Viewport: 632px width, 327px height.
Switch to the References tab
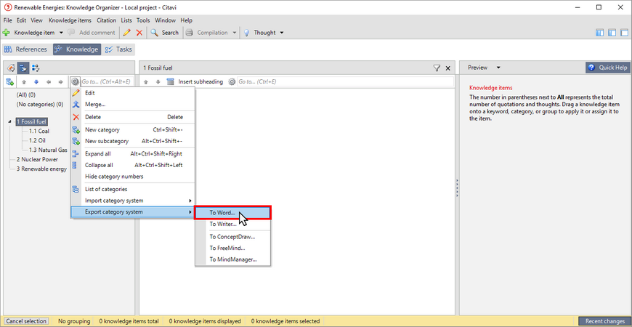(25, 49)
